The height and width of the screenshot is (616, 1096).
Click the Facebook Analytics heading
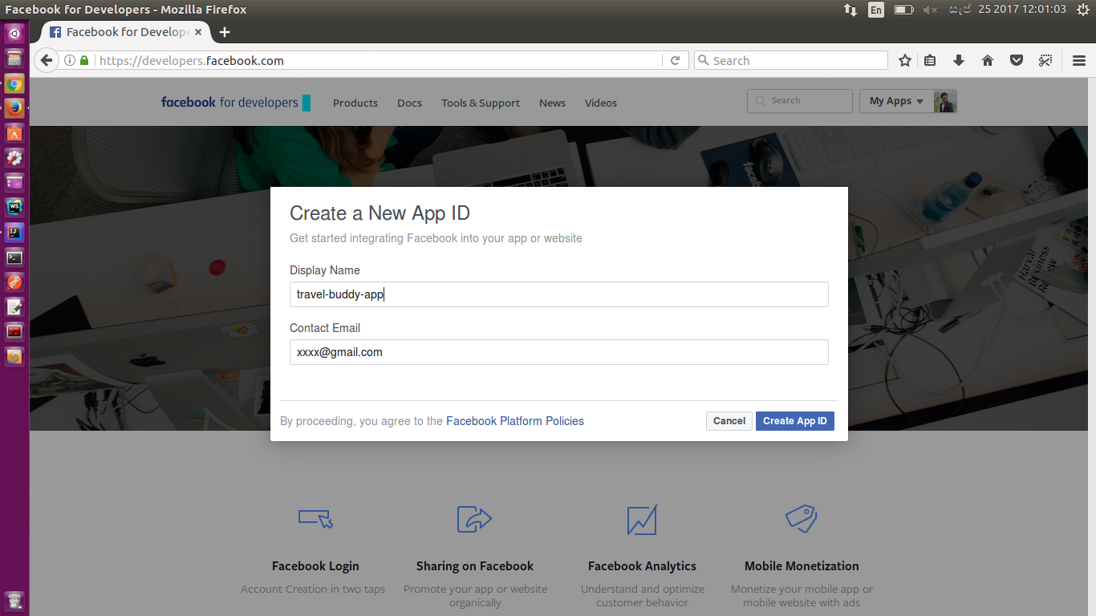pos(642,566)
